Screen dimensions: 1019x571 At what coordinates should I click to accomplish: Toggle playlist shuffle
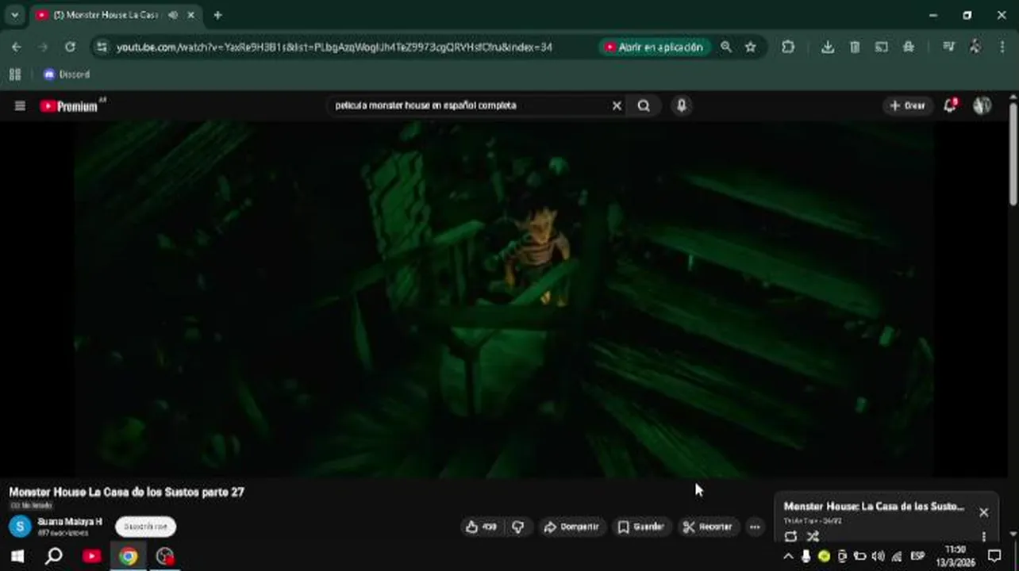tap(813, 537)
